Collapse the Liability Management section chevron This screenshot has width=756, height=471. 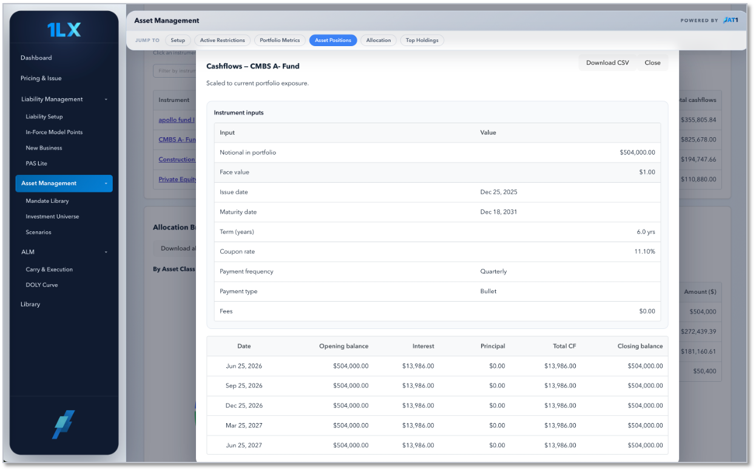coord(106,100)
